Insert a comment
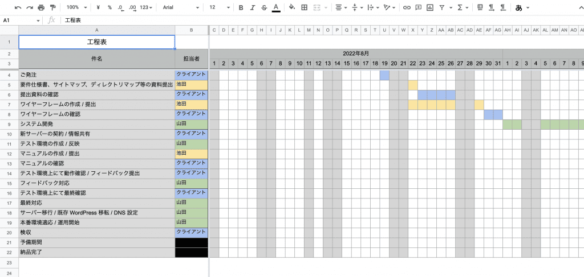This screenshot has width=584, height=277. pyautogui.click(x=418, y=7)
